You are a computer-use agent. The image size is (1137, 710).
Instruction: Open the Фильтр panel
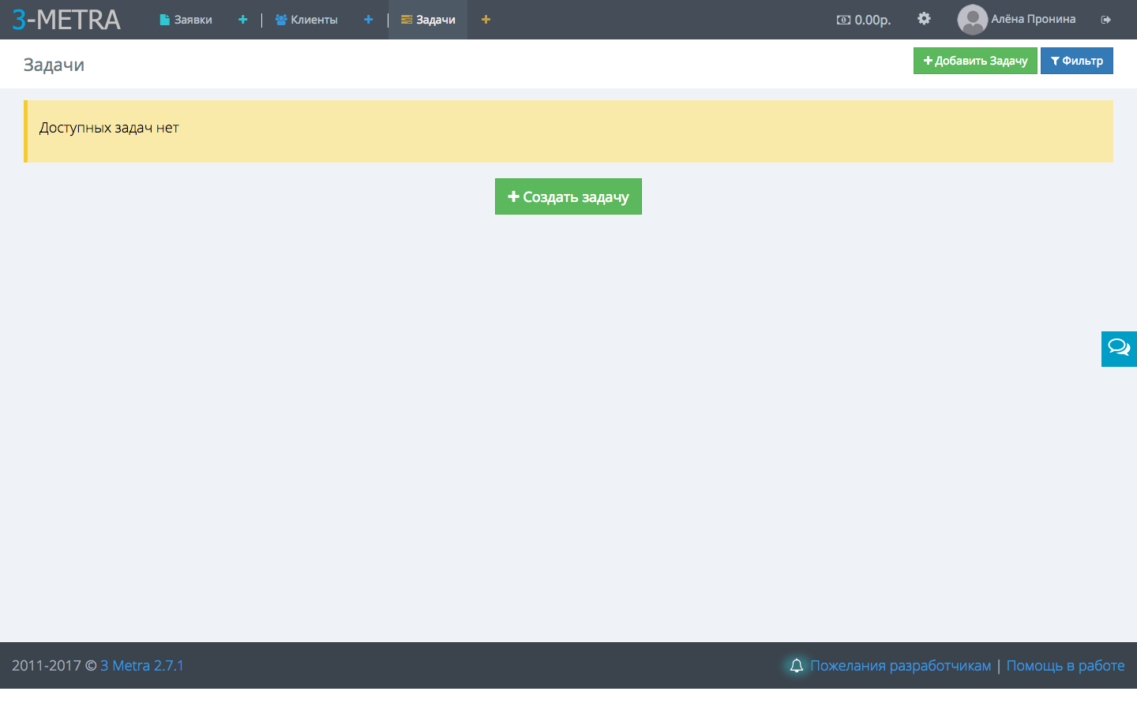point(1077,61)
